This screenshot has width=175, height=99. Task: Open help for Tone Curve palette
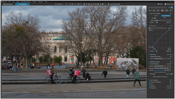(x=172, y=26)
